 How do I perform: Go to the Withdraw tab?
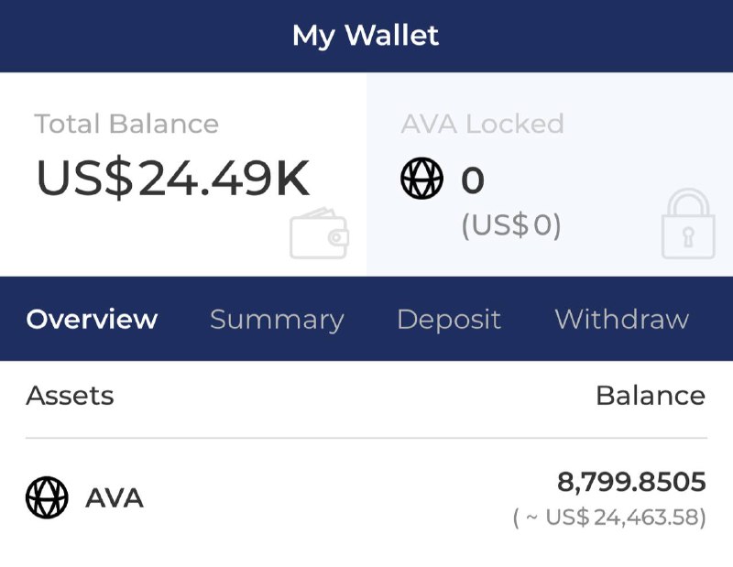(622, 320)
